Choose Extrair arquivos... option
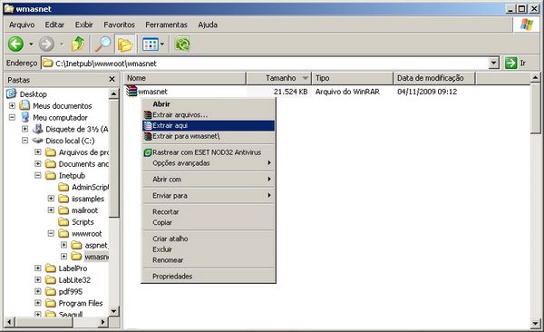 209,114
